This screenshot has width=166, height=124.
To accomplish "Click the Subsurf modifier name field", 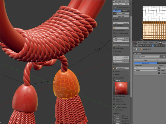I will pos(149,56).
